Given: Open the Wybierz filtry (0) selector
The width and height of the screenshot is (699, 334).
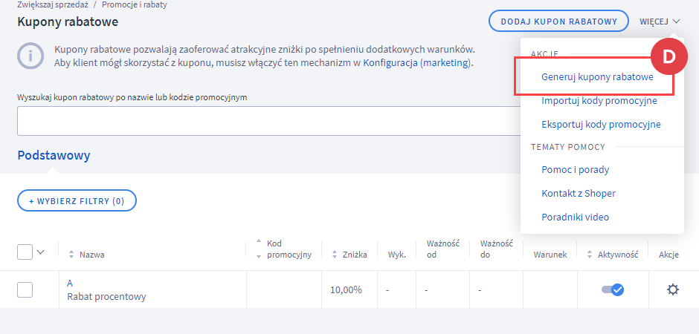Looking at the screenshot, I should pos(77,201).
